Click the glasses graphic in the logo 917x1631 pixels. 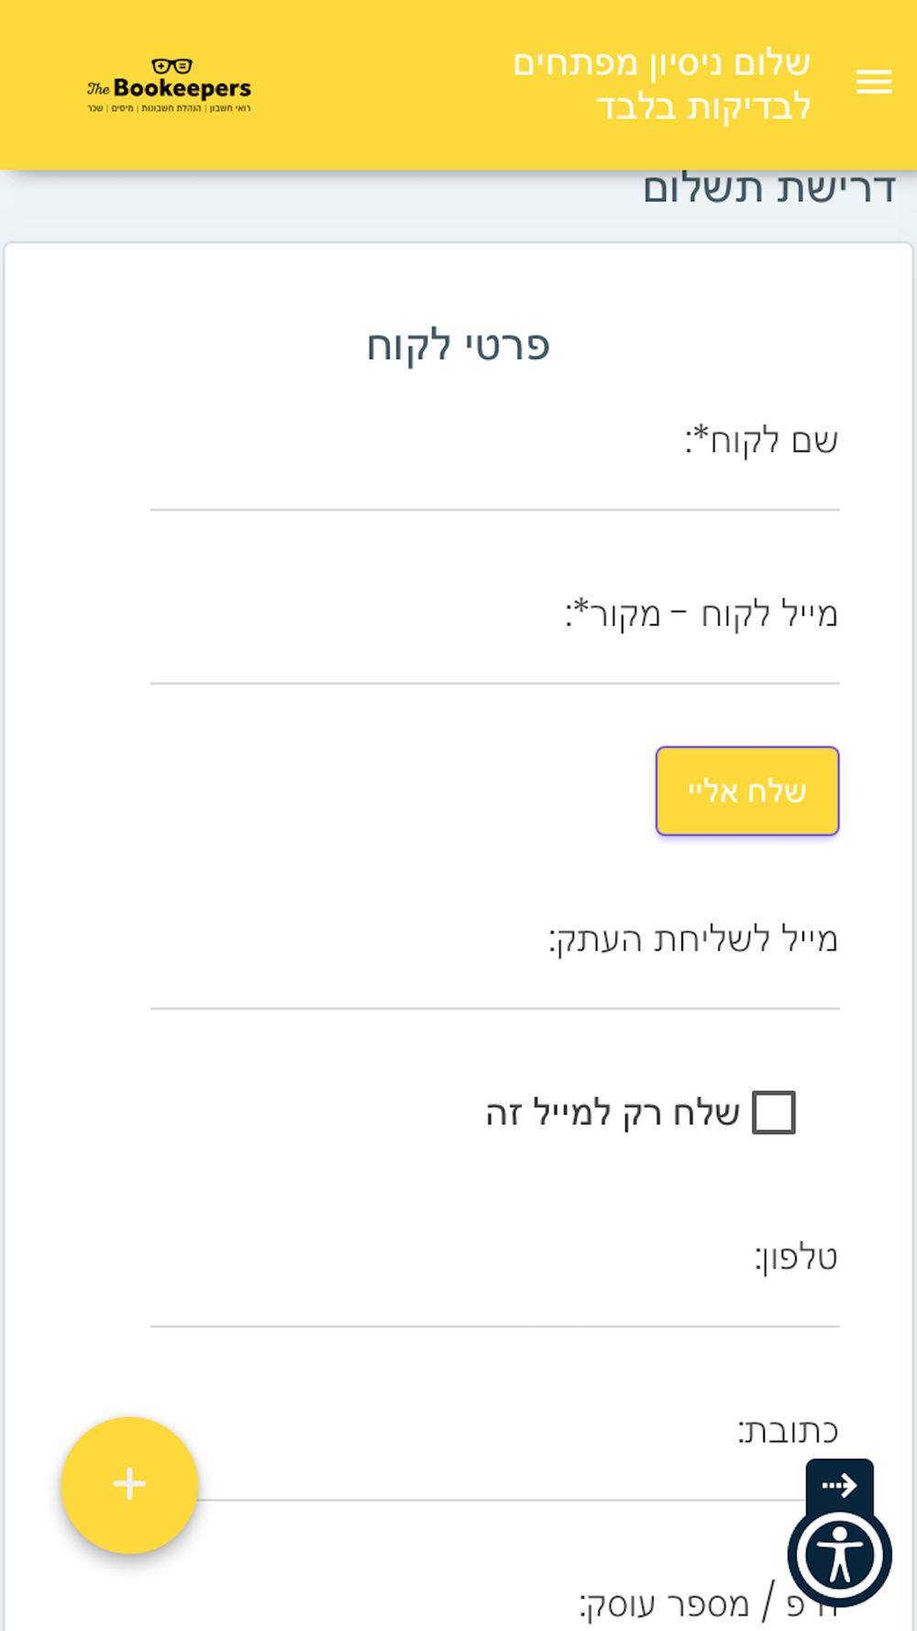click(171, 66)
